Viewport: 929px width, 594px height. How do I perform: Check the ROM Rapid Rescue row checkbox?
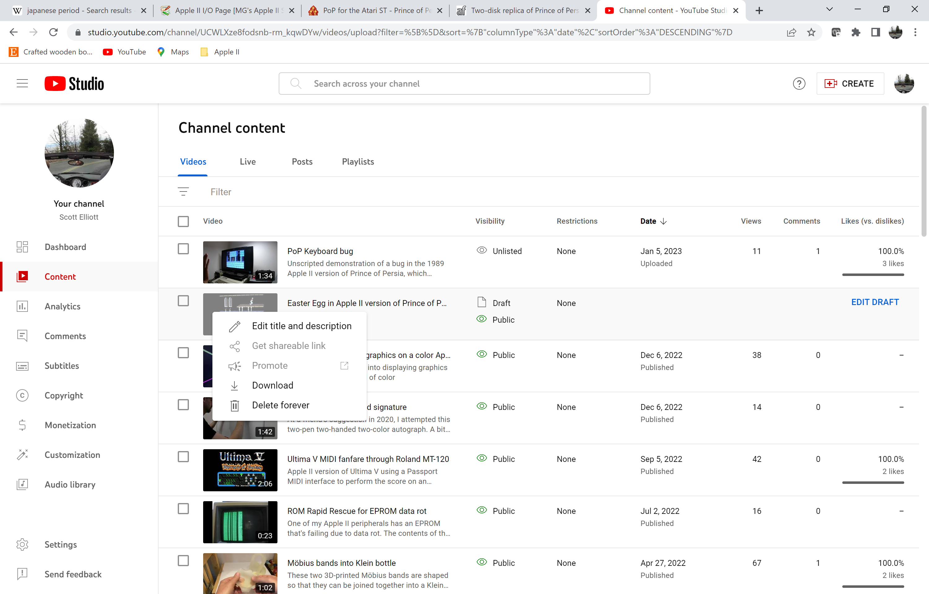pos(183,509)
